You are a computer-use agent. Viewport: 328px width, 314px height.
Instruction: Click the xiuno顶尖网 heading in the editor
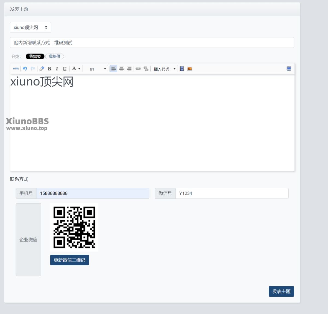42,82
